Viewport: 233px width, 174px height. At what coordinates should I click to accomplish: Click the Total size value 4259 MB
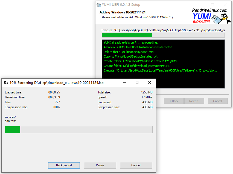(x=147, y=92)
